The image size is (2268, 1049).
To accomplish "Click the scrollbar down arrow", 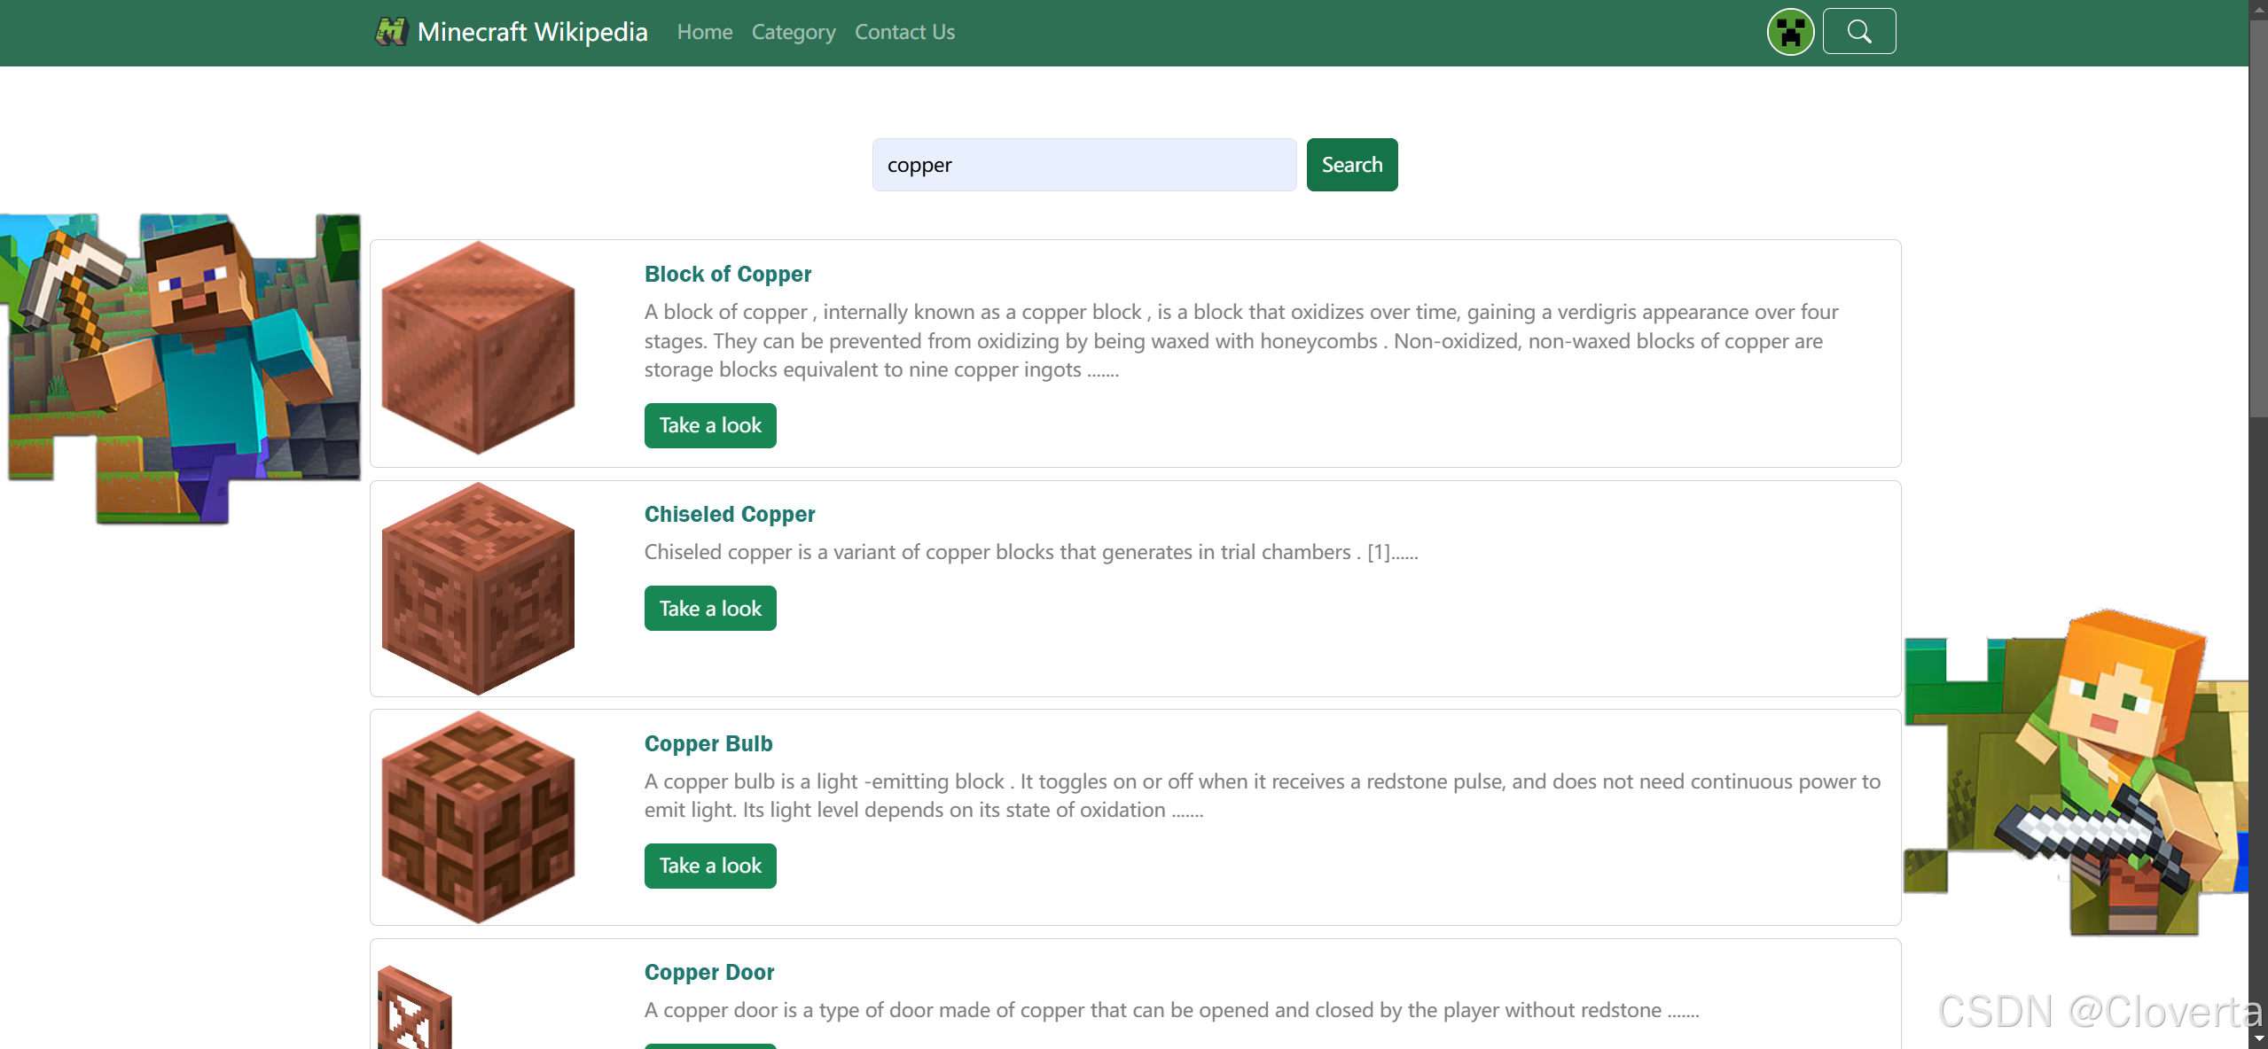I will (2258, 1039).
